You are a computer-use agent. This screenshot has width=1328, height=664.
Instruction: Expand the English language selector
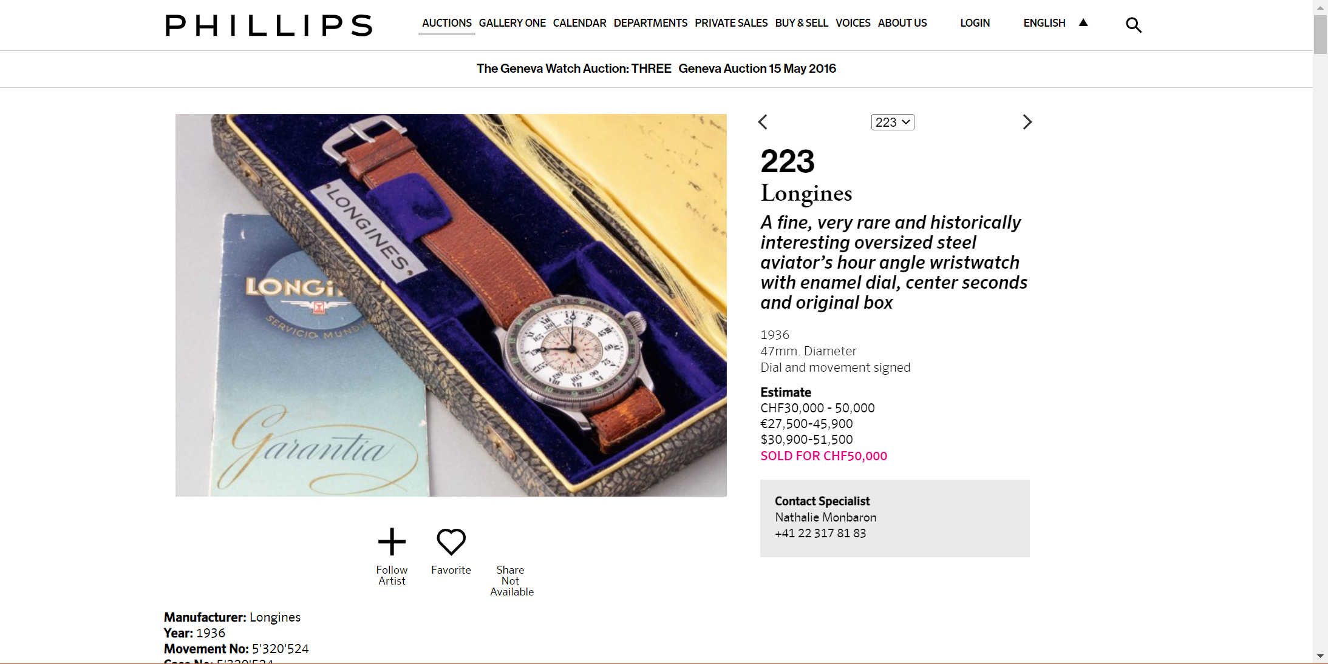pos(1044,23)
